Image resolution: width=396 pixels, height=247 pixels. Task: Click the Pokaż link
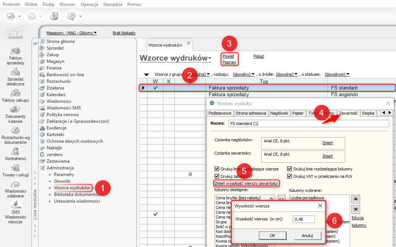259,56
